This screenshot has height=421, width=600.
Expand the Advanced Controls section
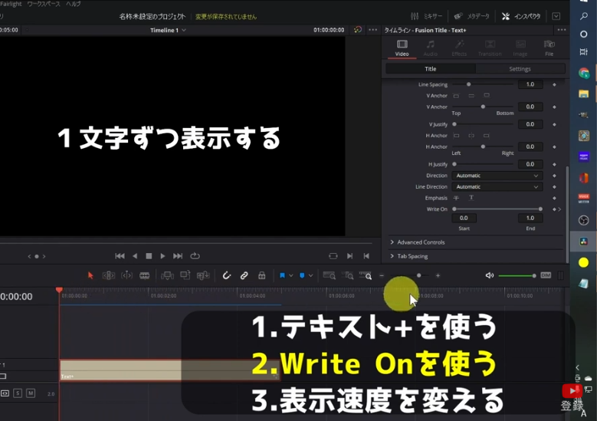(x=421, y=242)
